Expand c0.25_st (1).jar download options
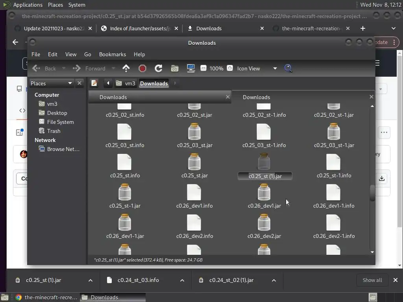The height and width of the screenshot is (302, 403). pos(91,280)
